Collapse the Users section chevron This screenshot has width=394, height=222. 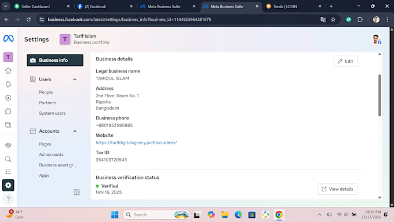[x=75, y=79]
